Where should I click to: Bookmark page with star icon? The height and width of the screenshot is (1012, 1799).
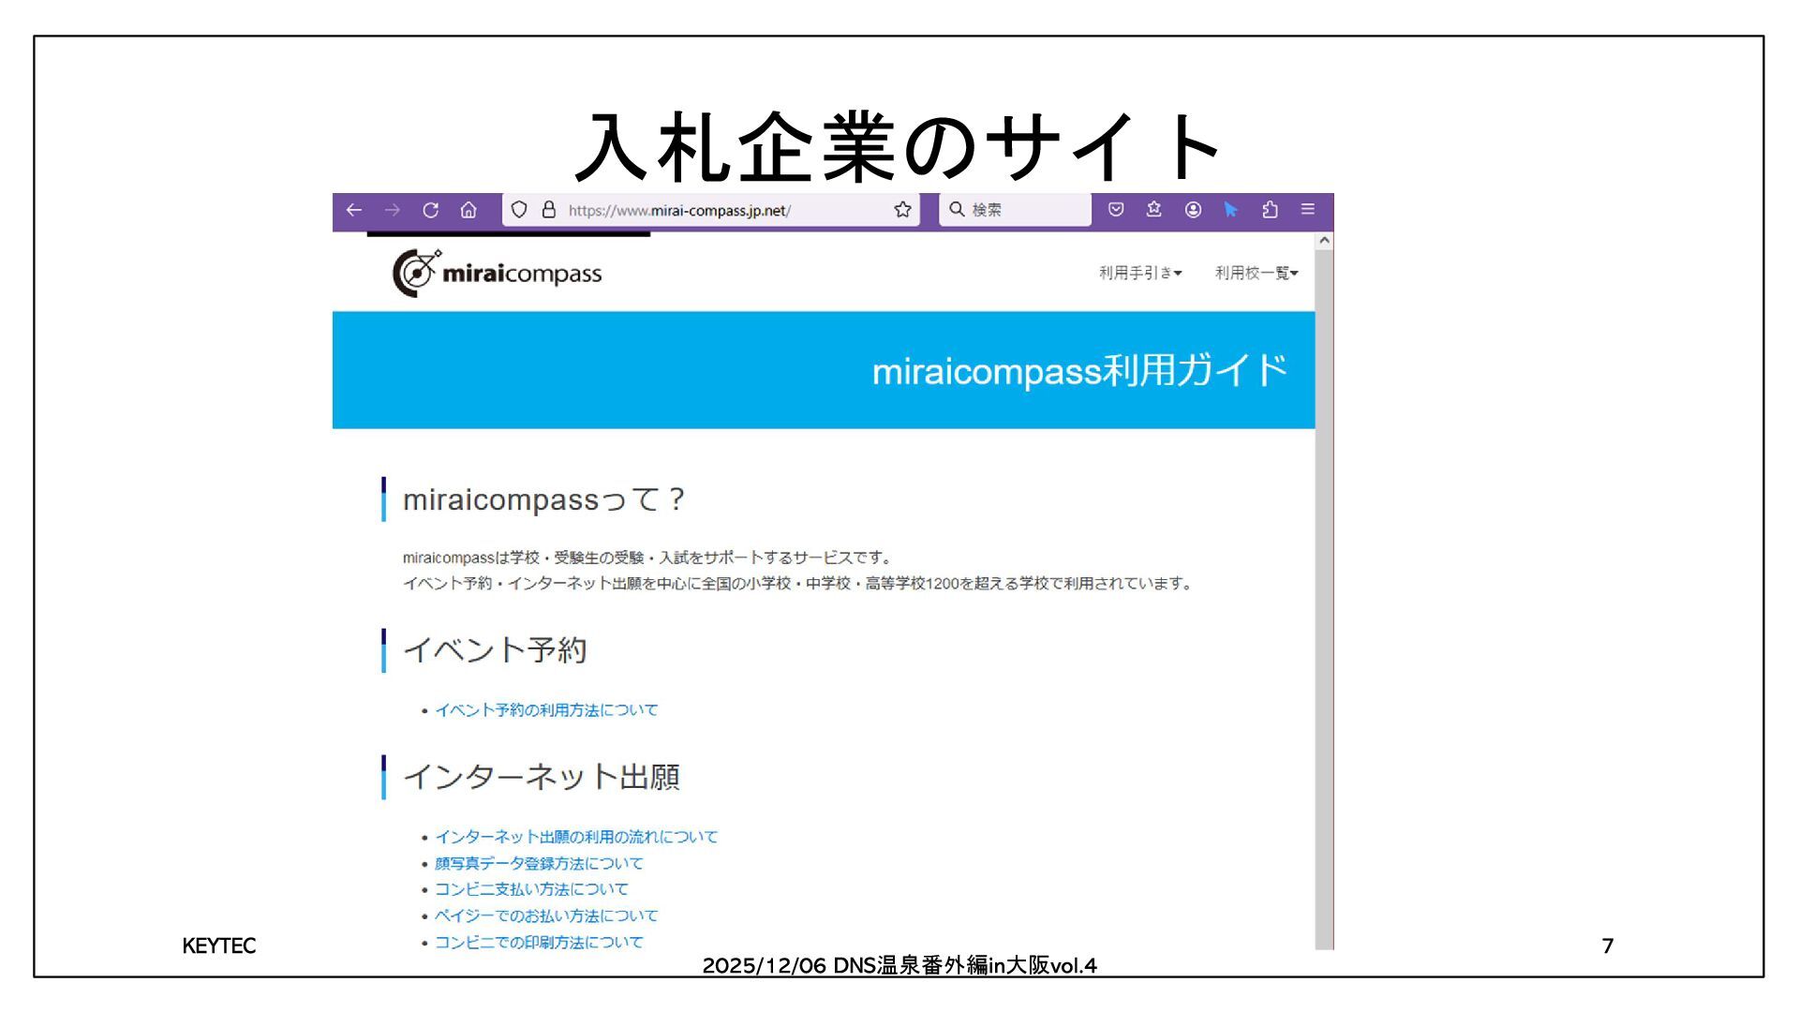(902, 210)
